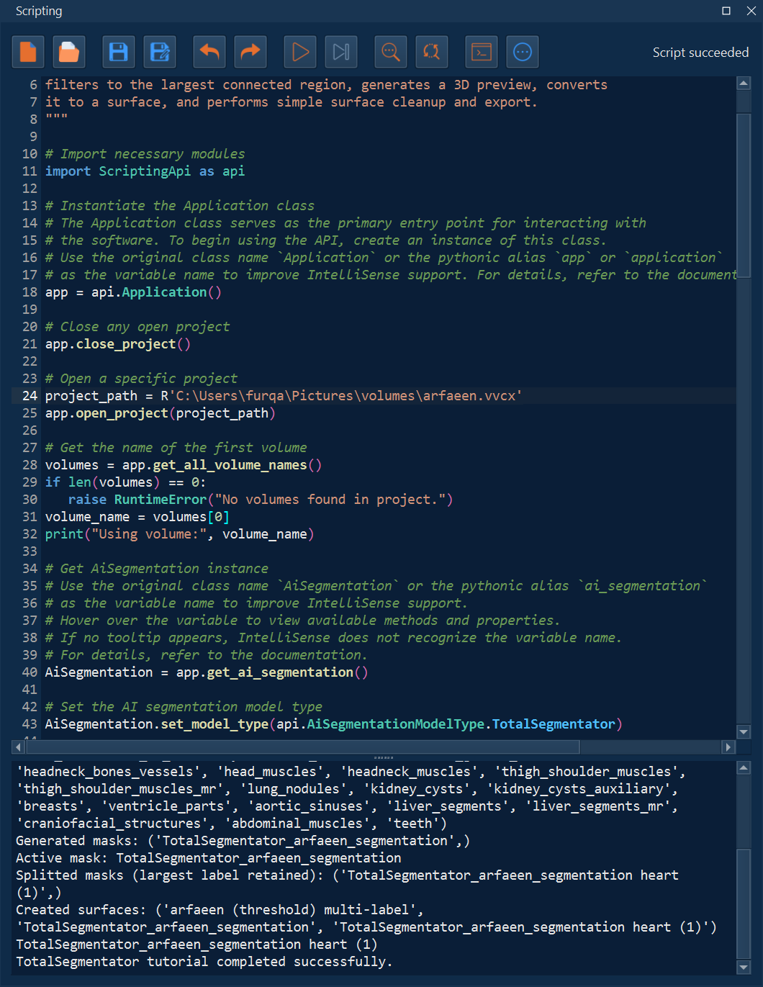Redo the last undone edit

click(x=250, y=51)
